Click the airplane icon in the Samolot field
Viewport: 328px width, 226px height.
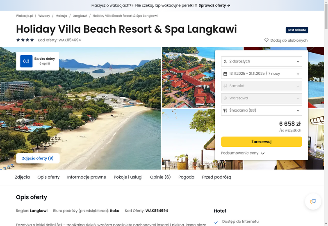[x=225, y=86]
